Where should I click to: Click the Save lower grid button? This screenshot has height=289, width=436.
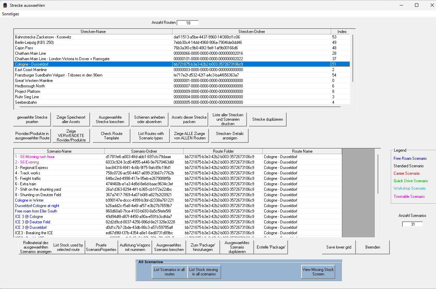click(339, 247)
